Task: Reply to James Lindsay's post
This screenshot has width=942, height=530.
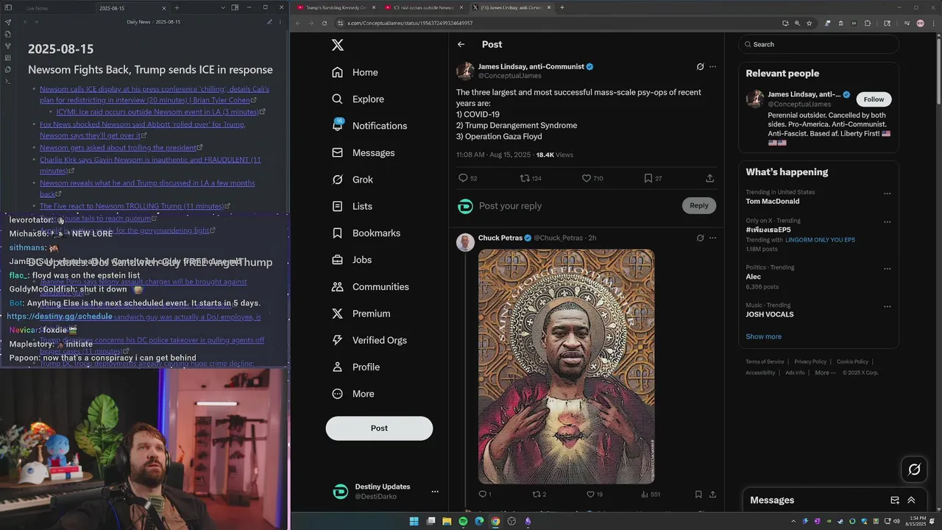Action: coord(464,178)
